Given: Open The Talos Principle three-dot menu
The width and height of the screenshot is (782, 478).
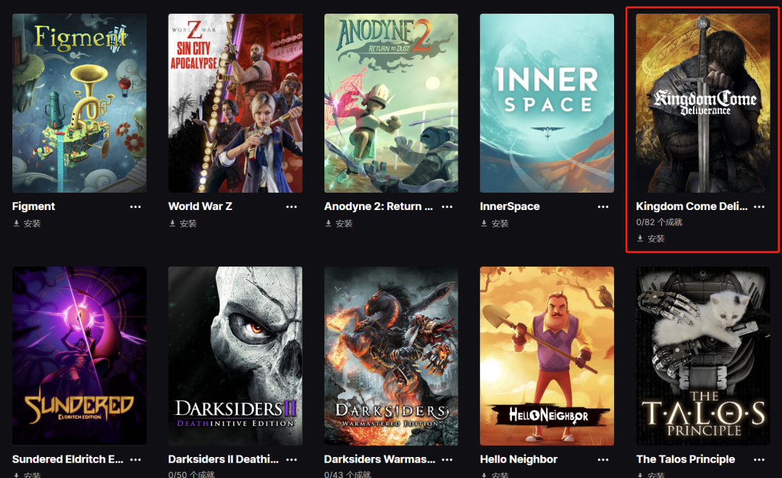Looking at the screenshot, I should pyautogui.click(x=759, y=460).
